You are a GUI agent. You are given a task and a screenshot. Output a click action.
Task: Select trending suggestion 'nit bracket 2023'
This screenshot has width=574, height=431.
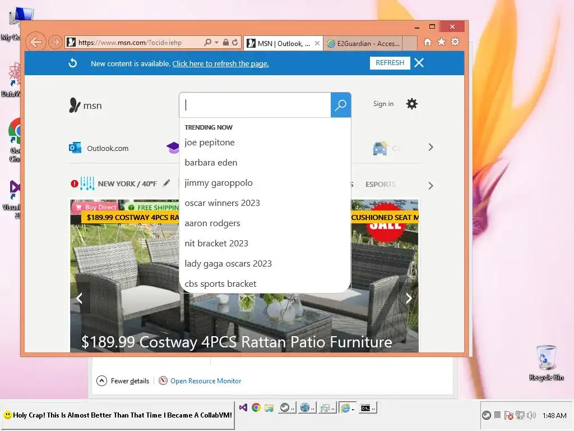(216, 244)
